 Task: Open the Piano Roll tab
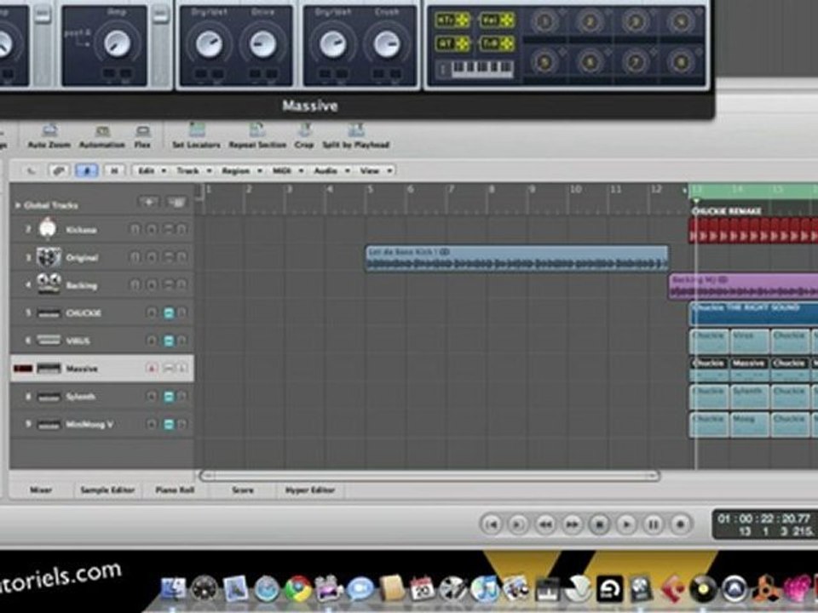pos(175,490)
